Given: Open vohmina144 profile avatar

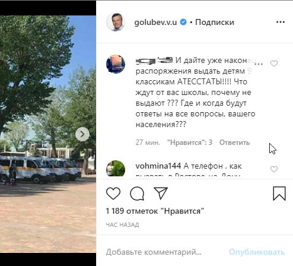Looking at the screenshot, I should click(x=116, y=169).
